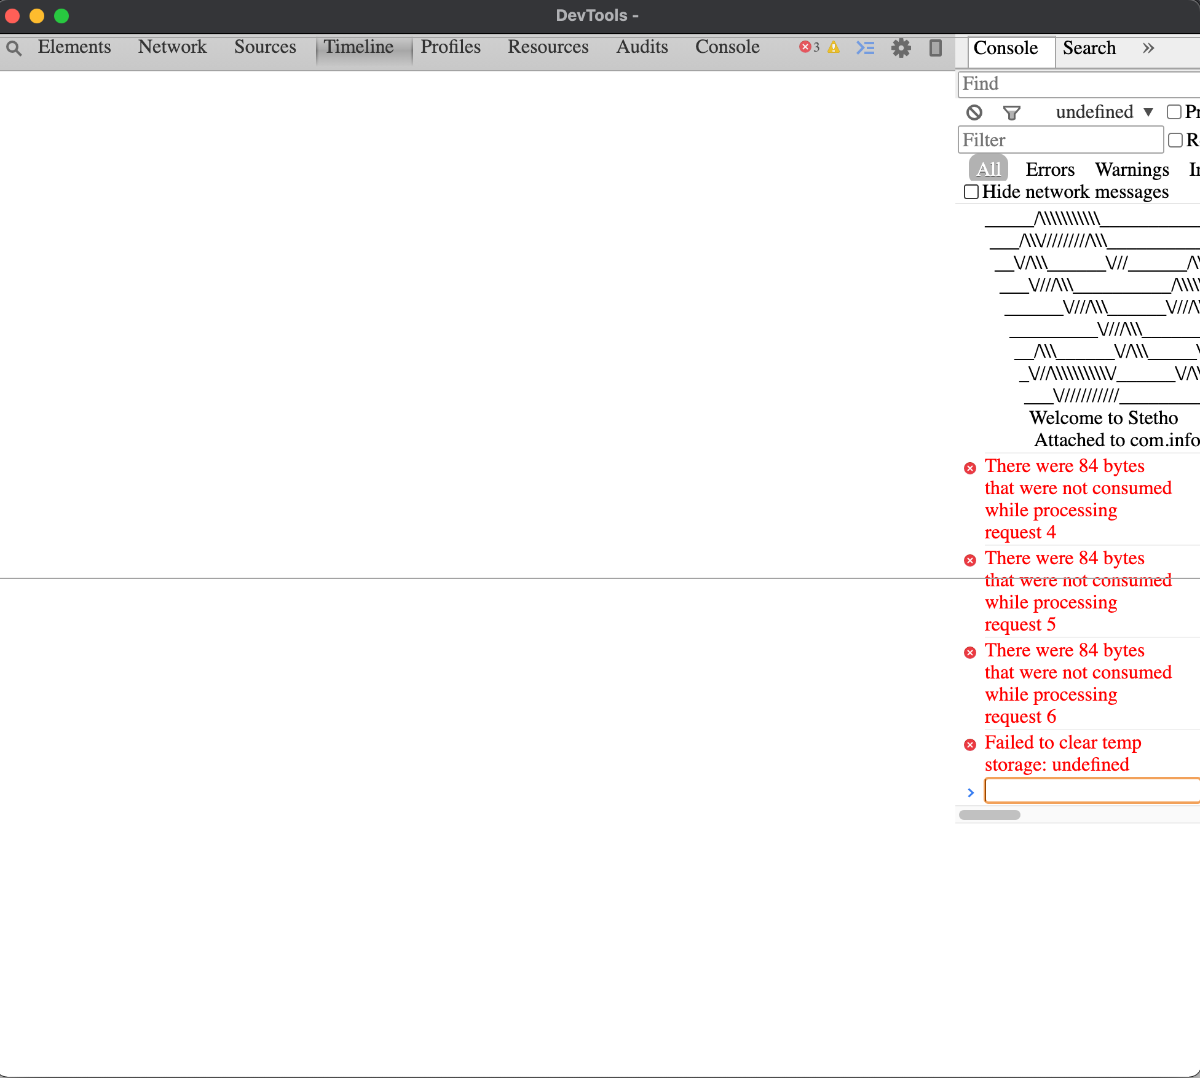Expand more drawer tabs with double chevron
The width and height of the screenshot is (1200, 1078).
click(1148, 48)
